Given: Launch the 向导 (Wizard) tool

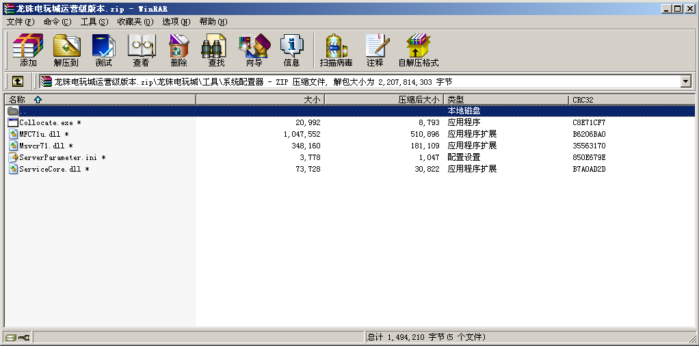Looking at the screenshot, I should (x=254, y=49).
